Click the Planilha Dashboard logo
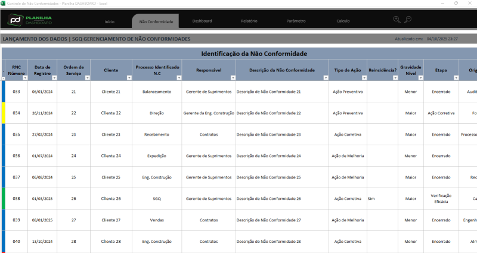This screenshot has height=253, width=477. click(30, 20)
